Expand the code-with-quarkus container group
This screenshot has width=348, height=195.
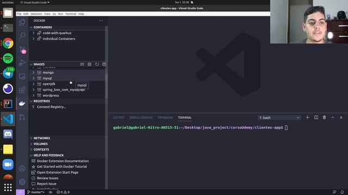(34, 33)
